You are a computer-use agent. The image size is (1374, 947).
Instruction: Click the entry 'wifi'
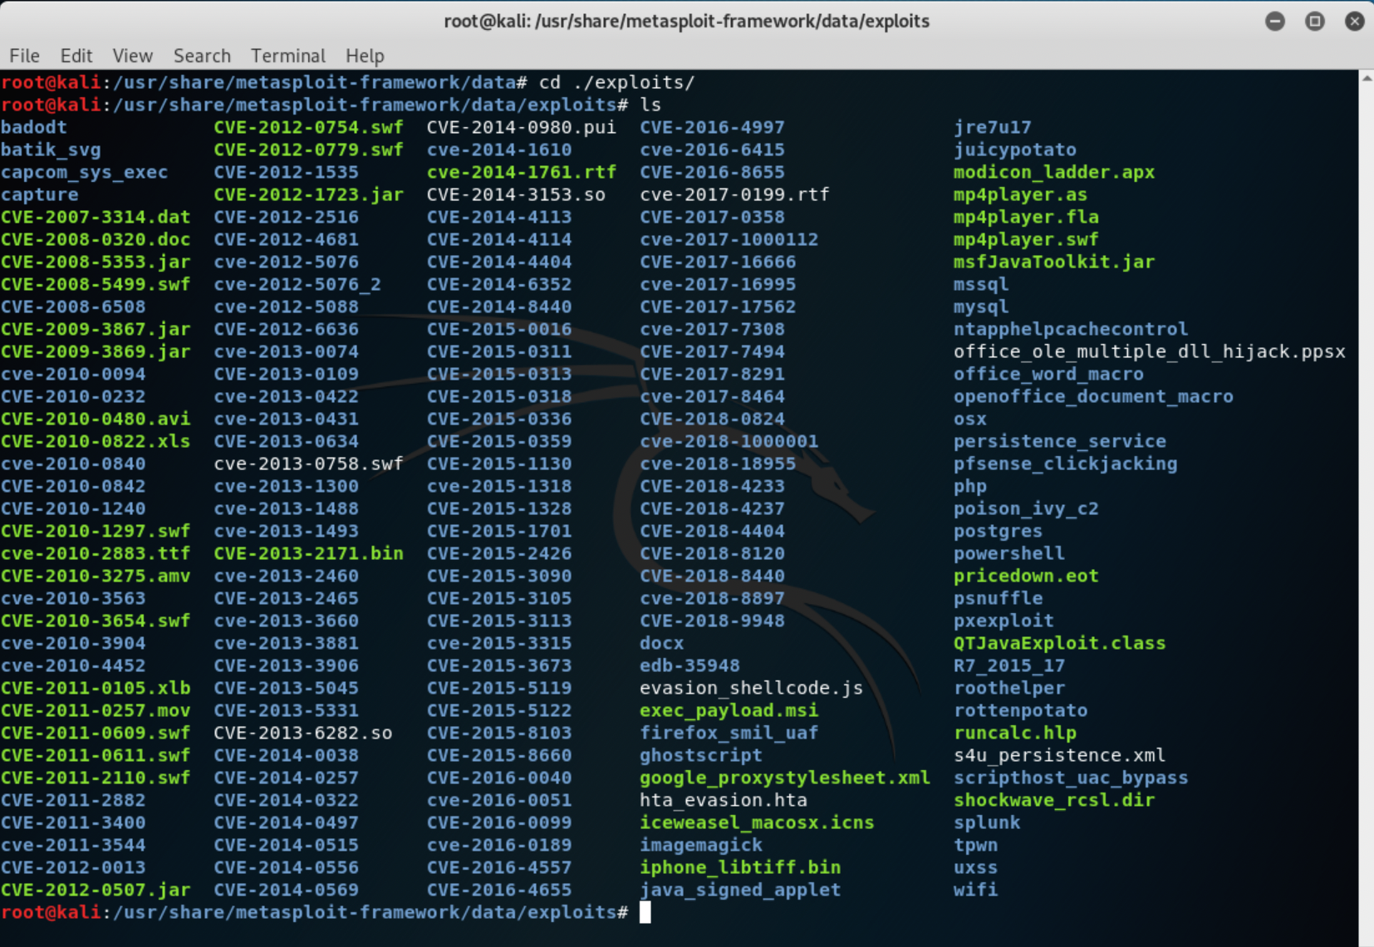pos(976,890)
